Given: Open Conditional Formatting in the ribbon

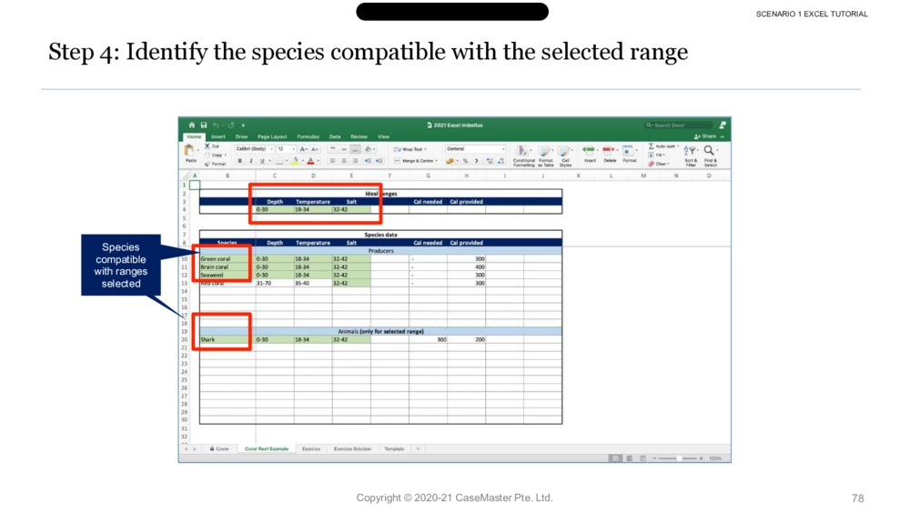Looking at the screenshot, I should point(524,156).
